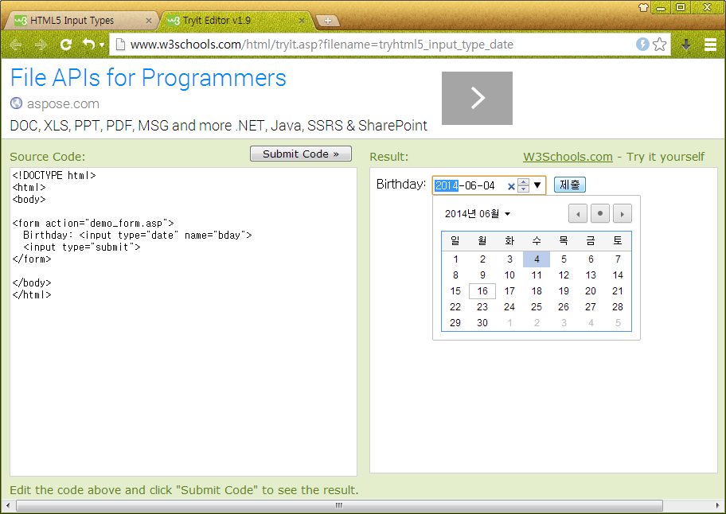This screenshot has width=726, height=514.
Task: Open the Chrome hamburger menu
Action: 711,45
